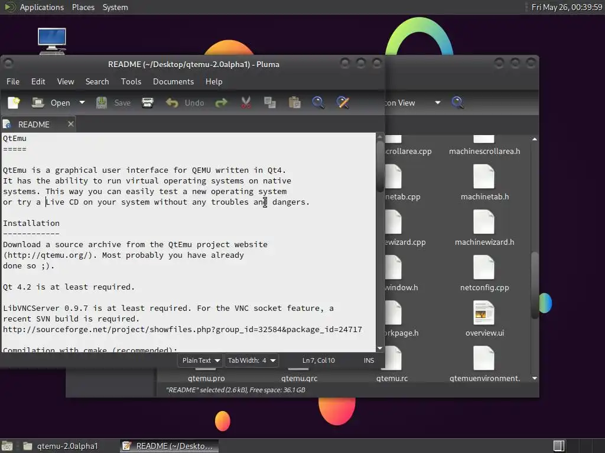Screen dimensions: 605x453
Task: Select the qtemu.qrc file
Action: click(x=300, y=378)
